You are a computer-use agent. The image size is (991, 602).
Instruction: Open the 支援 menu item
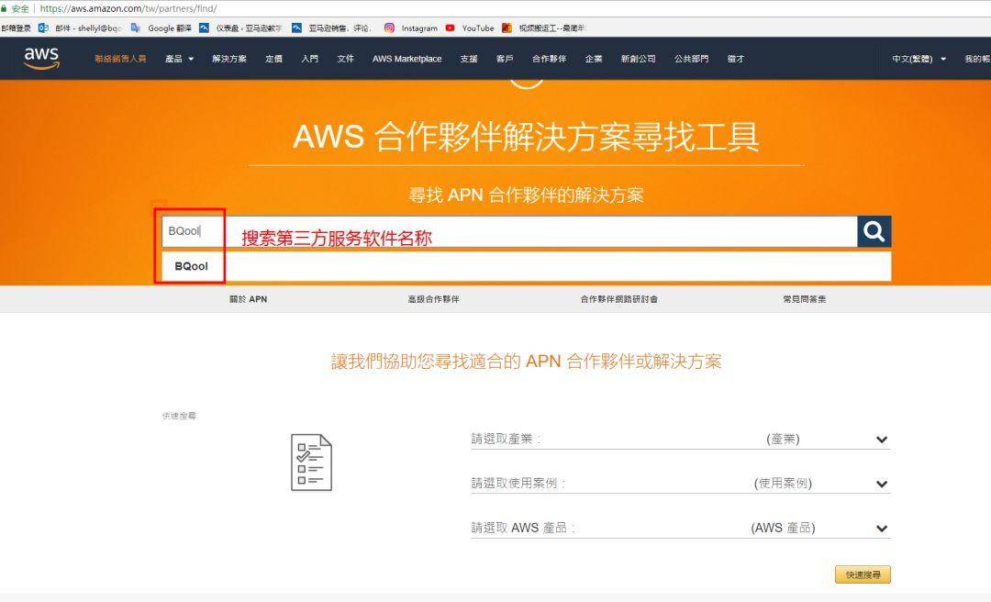[x=469, y=59]
